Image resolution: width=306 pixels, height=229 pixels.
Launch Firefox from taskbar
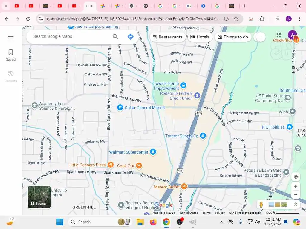click(153, 222)
